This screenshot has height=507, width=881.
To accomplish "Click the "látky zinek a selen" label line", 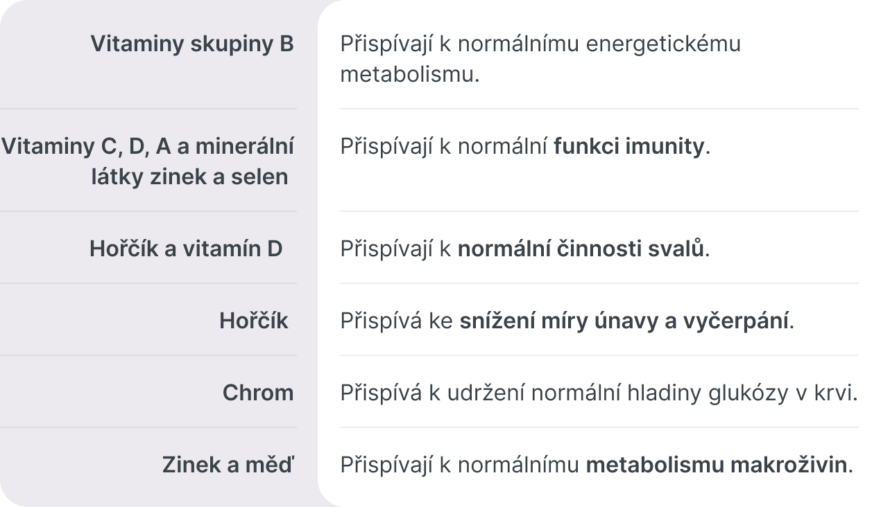I will coord(189,177).
